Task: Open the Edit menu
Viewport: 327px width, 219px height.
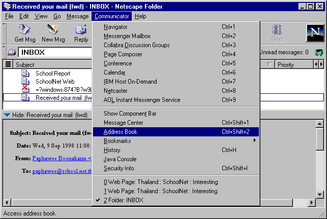Action: click(24, 16)
